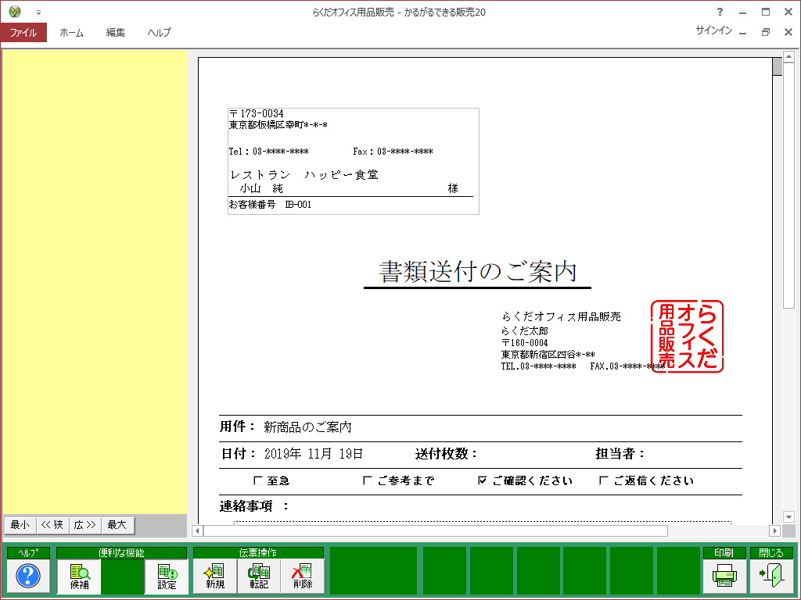The width and height of the screenshot is (801, 600).
Task: Click the << 狭 narrow button
Action: pyautogui.click(x=52, y=525)
